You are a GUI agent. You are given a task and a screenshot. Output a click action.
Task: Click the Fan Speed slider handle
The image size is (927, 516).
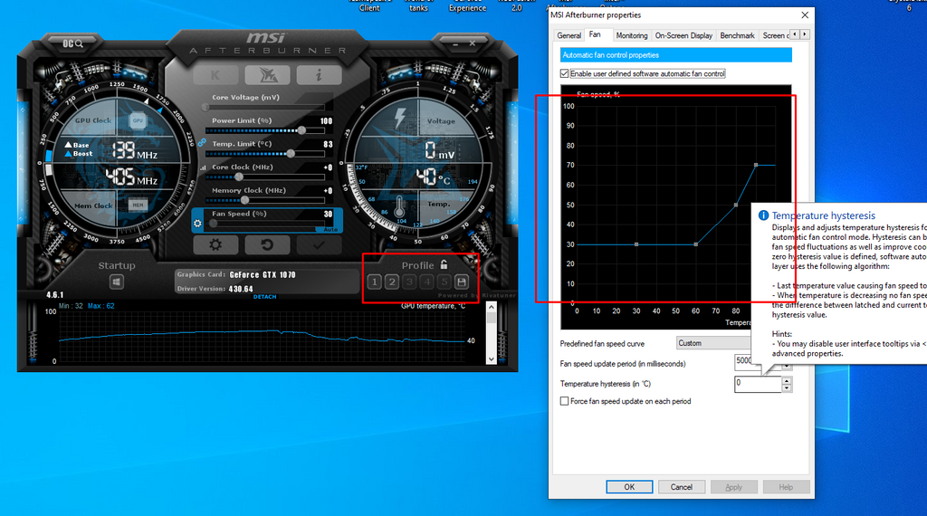tap(214, 224)
